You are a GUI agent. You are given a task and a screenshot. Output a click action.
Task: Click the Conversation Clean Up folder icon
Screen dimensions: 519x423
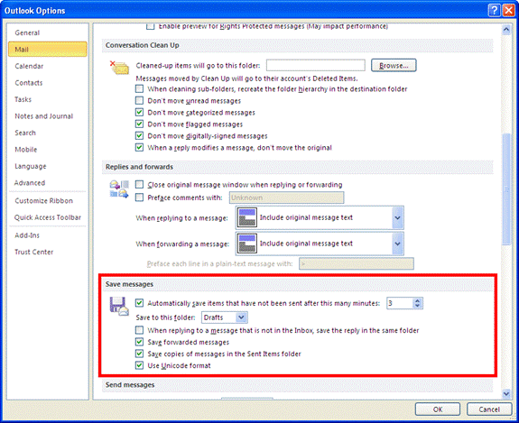pos(119,68)
